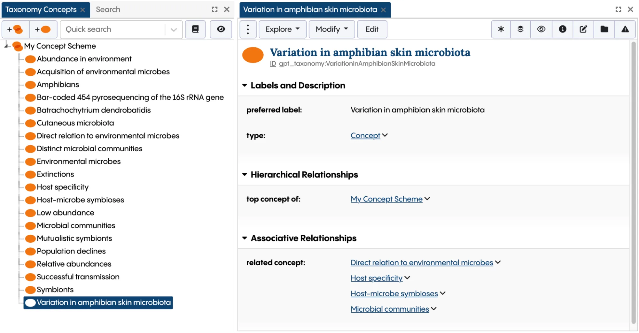This screenshot has width=639, height=333.
Task: Toggle the eye visibility button in taxonomy panel
Action: tap(221, 29)
